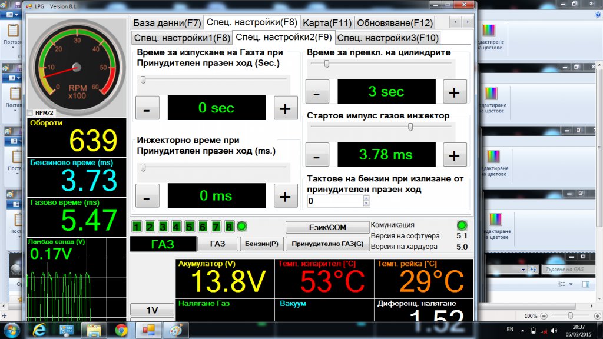Increment petrol strokes value with up arrow

pos(366,198)
